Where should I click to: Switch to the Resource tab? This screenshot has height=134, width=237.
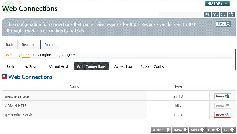click(x=29, y=45)
